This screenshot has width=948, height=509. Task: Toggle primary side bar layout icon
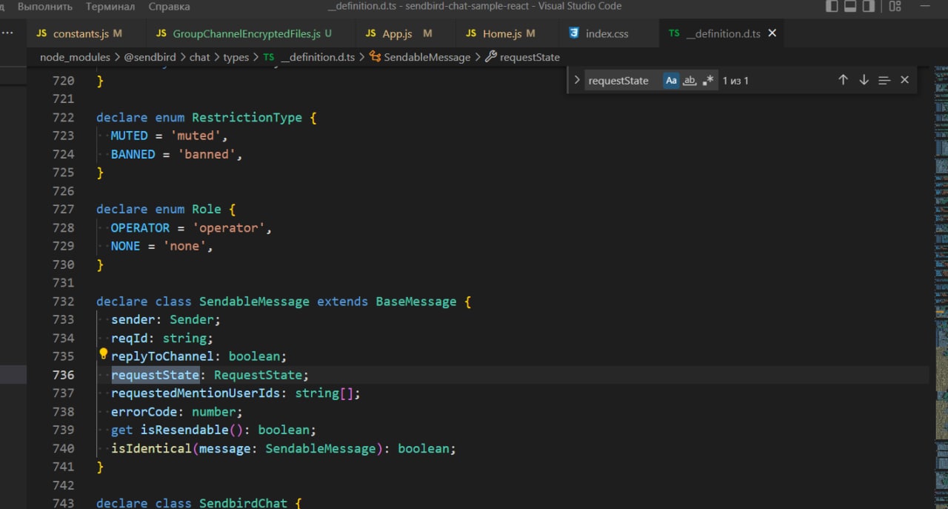click(x=832, y=7)
